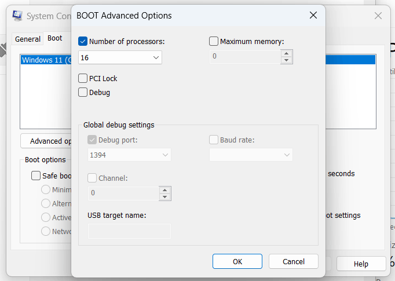Confirm with the OK button
Image resolution: width=395 pixels, height=281 pixels.
[x=237, y=261]
